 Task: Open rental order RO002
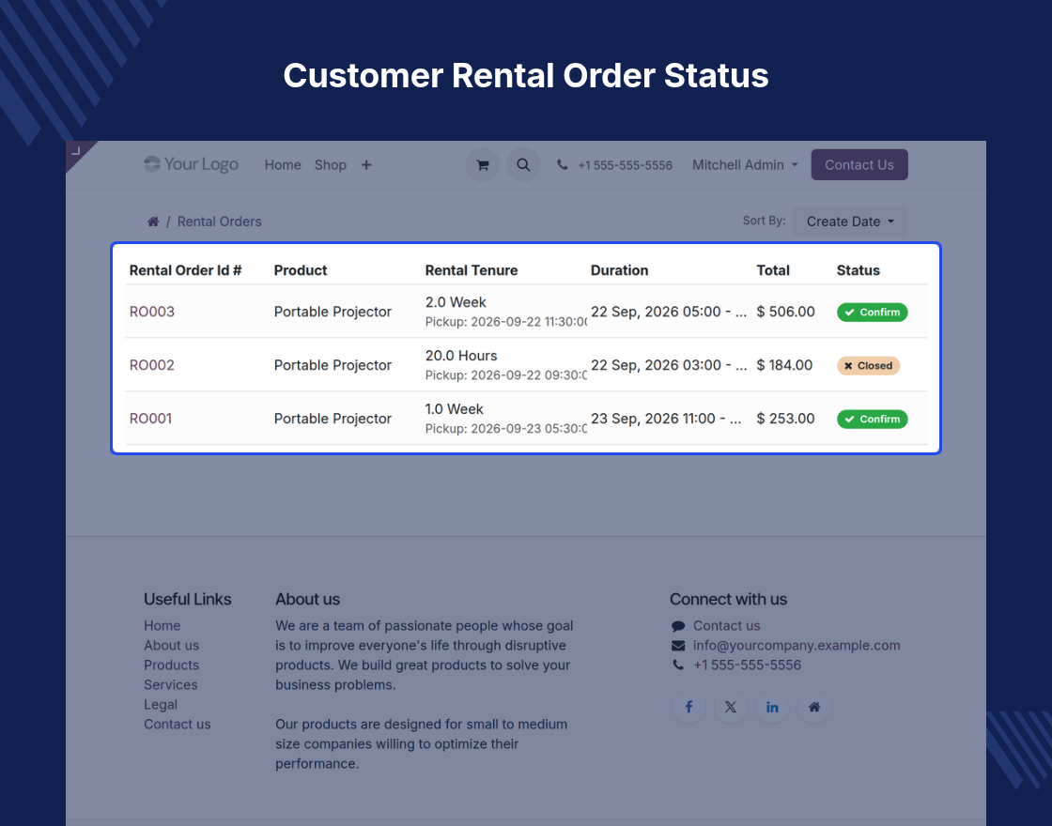(151, 365)
